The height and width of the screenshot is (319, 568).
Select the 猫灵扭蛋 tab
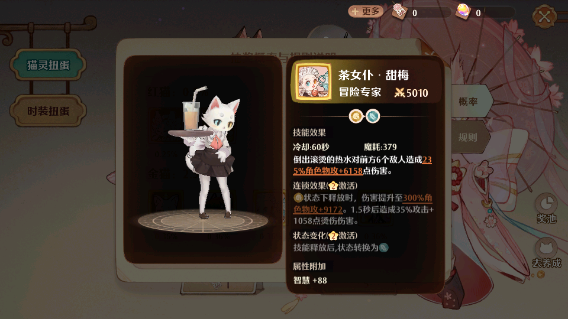point(48,65)
